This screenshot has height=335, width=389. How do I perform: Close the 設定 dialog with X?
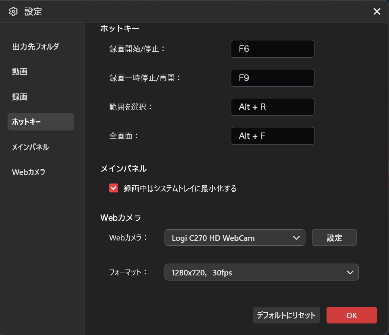coord(377,12)
